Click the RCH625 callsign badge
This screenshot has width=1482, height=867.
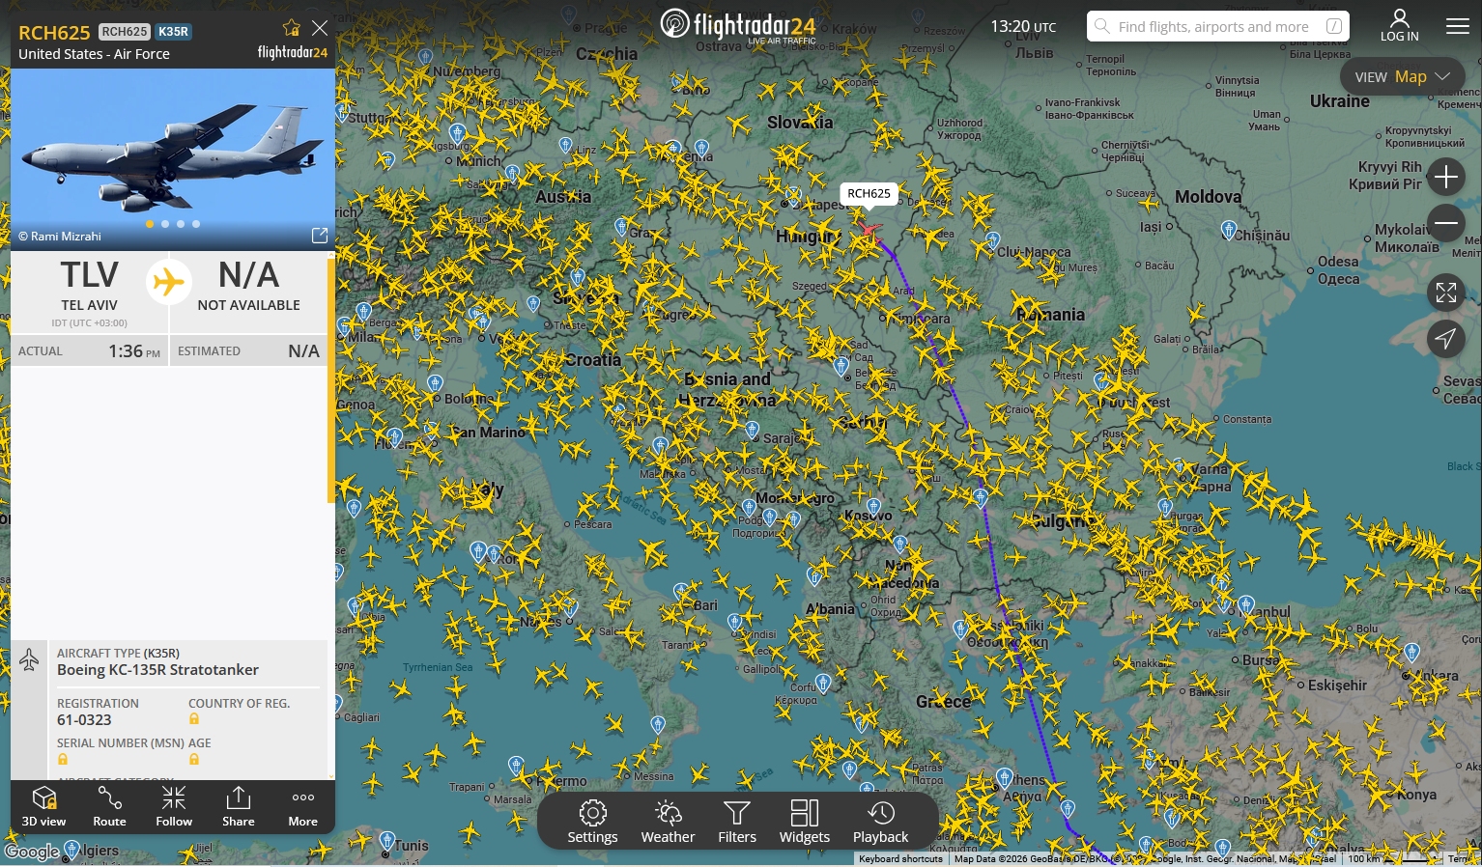point(125,32)
